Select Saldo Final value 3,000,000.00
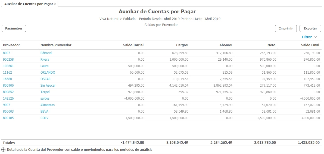Screen dimensions: 324x154 click(310, 118)
